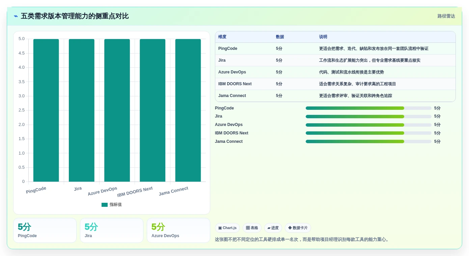Click the Jama Connect label in the progress list
This screenshot has width=469, height=256.
(229, 141)
